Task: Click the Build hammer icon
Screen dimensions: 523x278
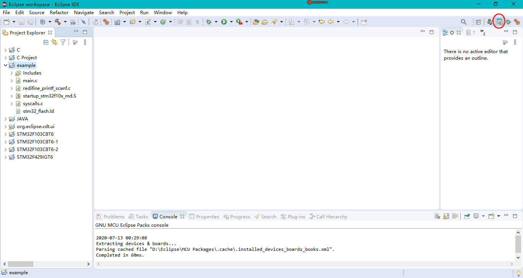Action: coord(57,22)
